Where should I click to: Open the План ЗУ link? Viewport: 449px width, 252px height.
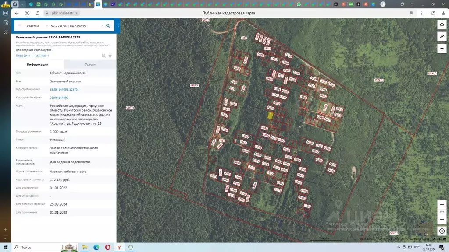point(23,56)
